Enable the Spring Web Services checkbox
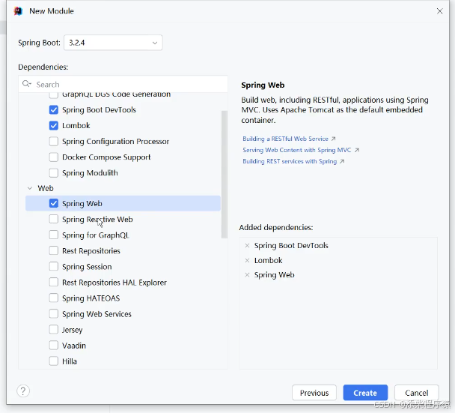This screenshot has height=413, width=455. click(x=54, y=314)
